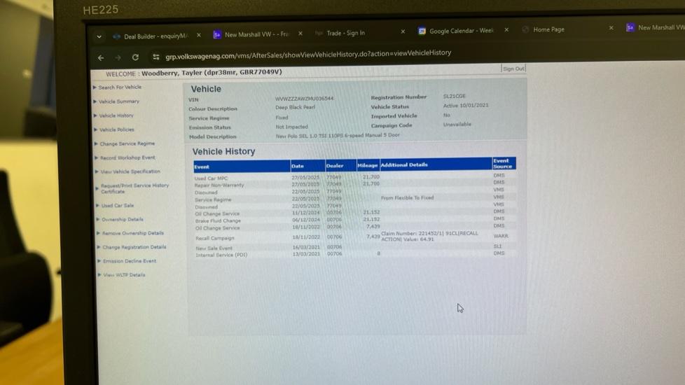
Task: Click arrow beside View WLTP Details
Action: (x=99, y=275)
